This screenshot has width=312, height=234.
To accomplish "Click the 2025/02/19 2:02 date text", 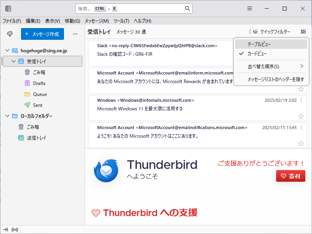I will (280, 100).
